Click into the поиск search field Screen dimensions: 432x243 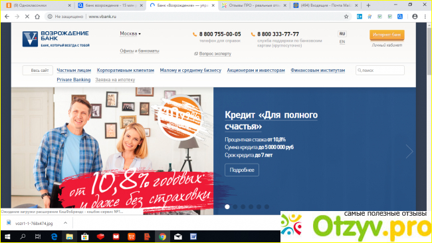(380, 71)
